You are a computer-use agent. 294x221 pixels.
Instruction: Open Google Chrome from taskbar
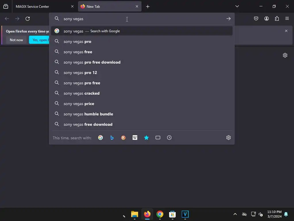pos(160,214)
